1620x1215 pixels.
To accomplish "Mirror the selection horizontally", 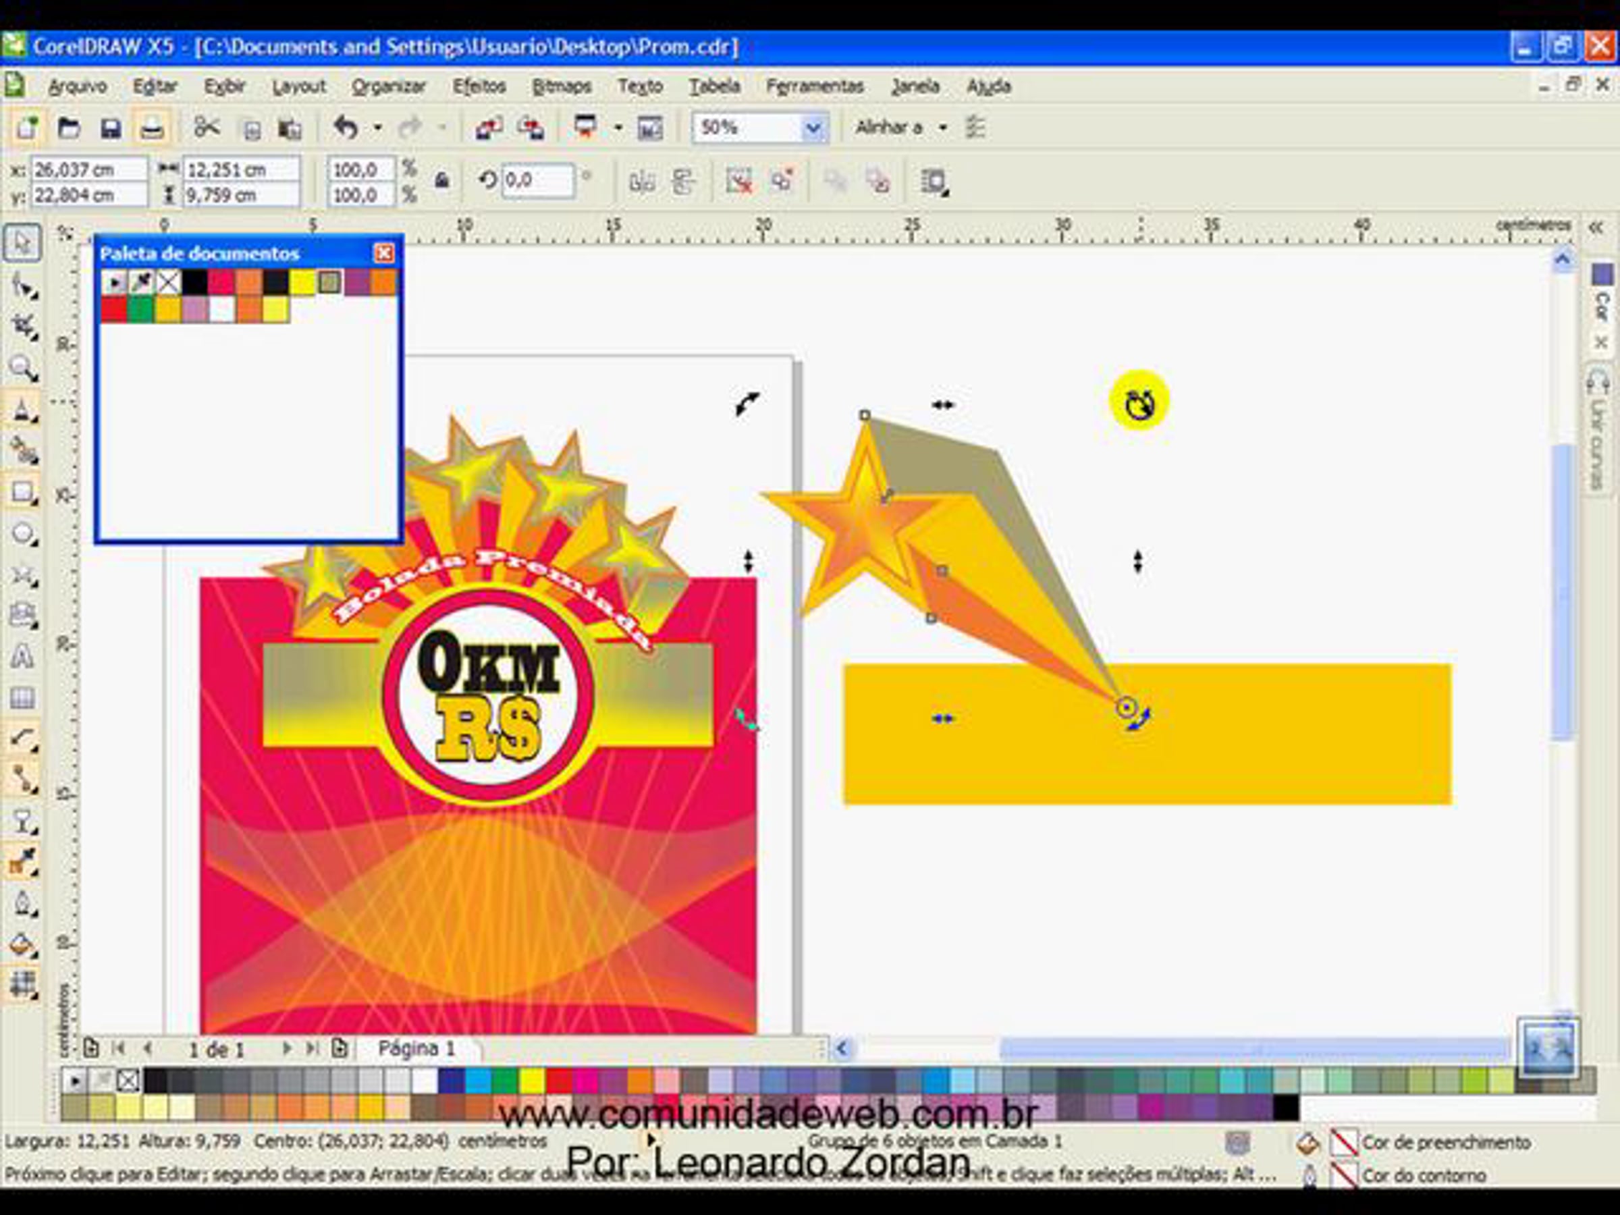I will [x=643, y=181].
